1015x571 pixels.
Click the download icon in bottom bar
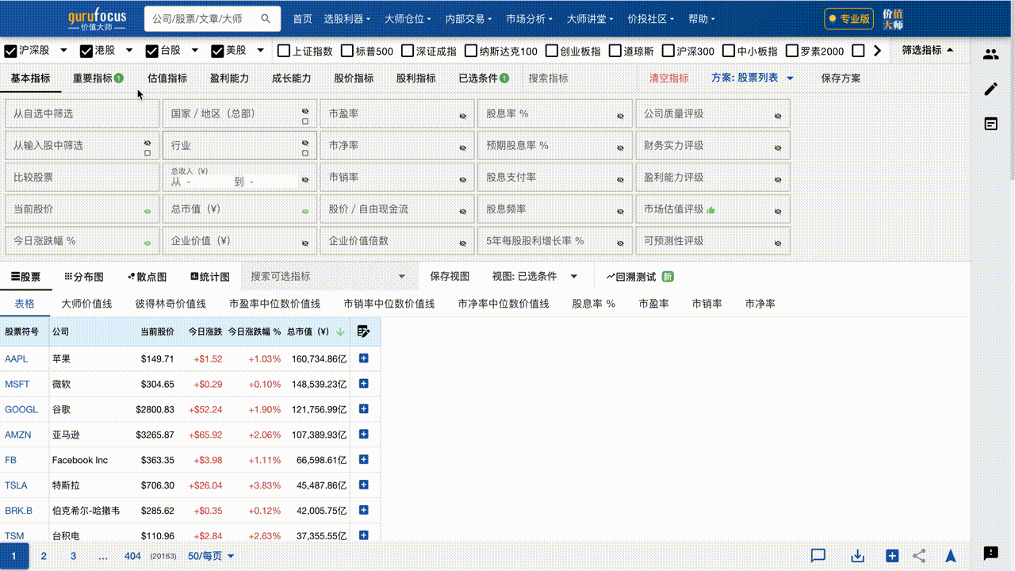click(x=857, y=556)
